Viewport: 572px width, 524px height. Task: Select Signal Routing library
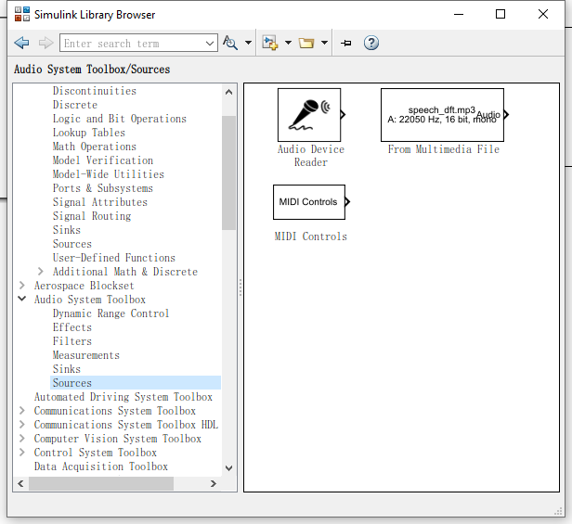coord(92,216)
